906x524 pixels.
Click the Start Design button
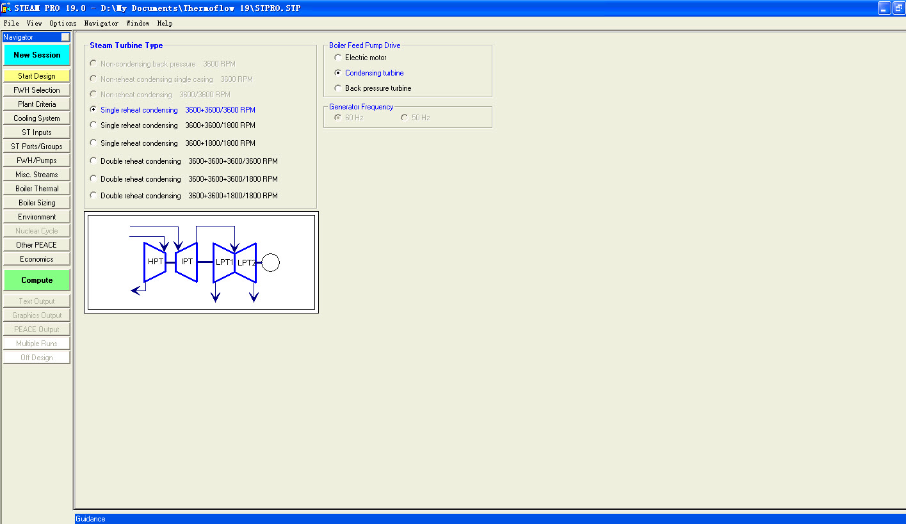(x=36, y=76)
